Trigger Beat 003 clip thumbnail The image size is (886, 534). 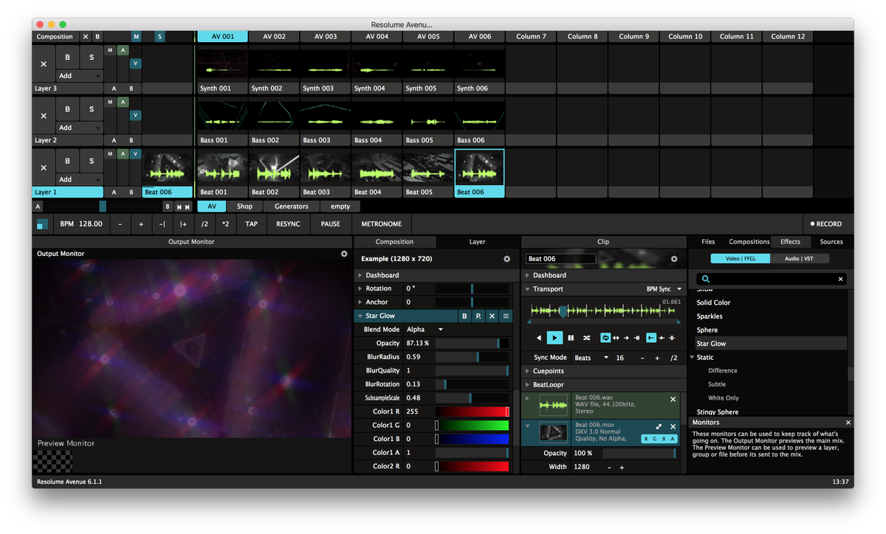[326, 168]
